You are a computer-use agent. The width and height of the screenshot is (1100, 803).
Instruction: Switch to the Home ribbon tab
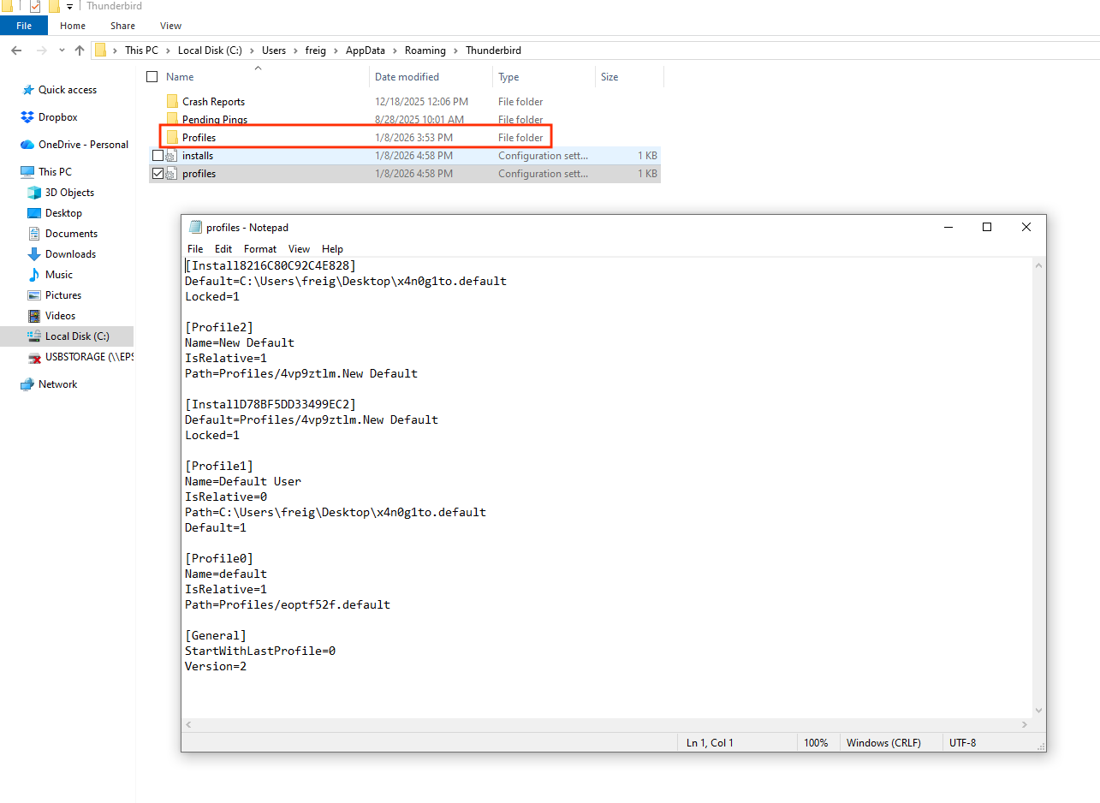point(73,26)
